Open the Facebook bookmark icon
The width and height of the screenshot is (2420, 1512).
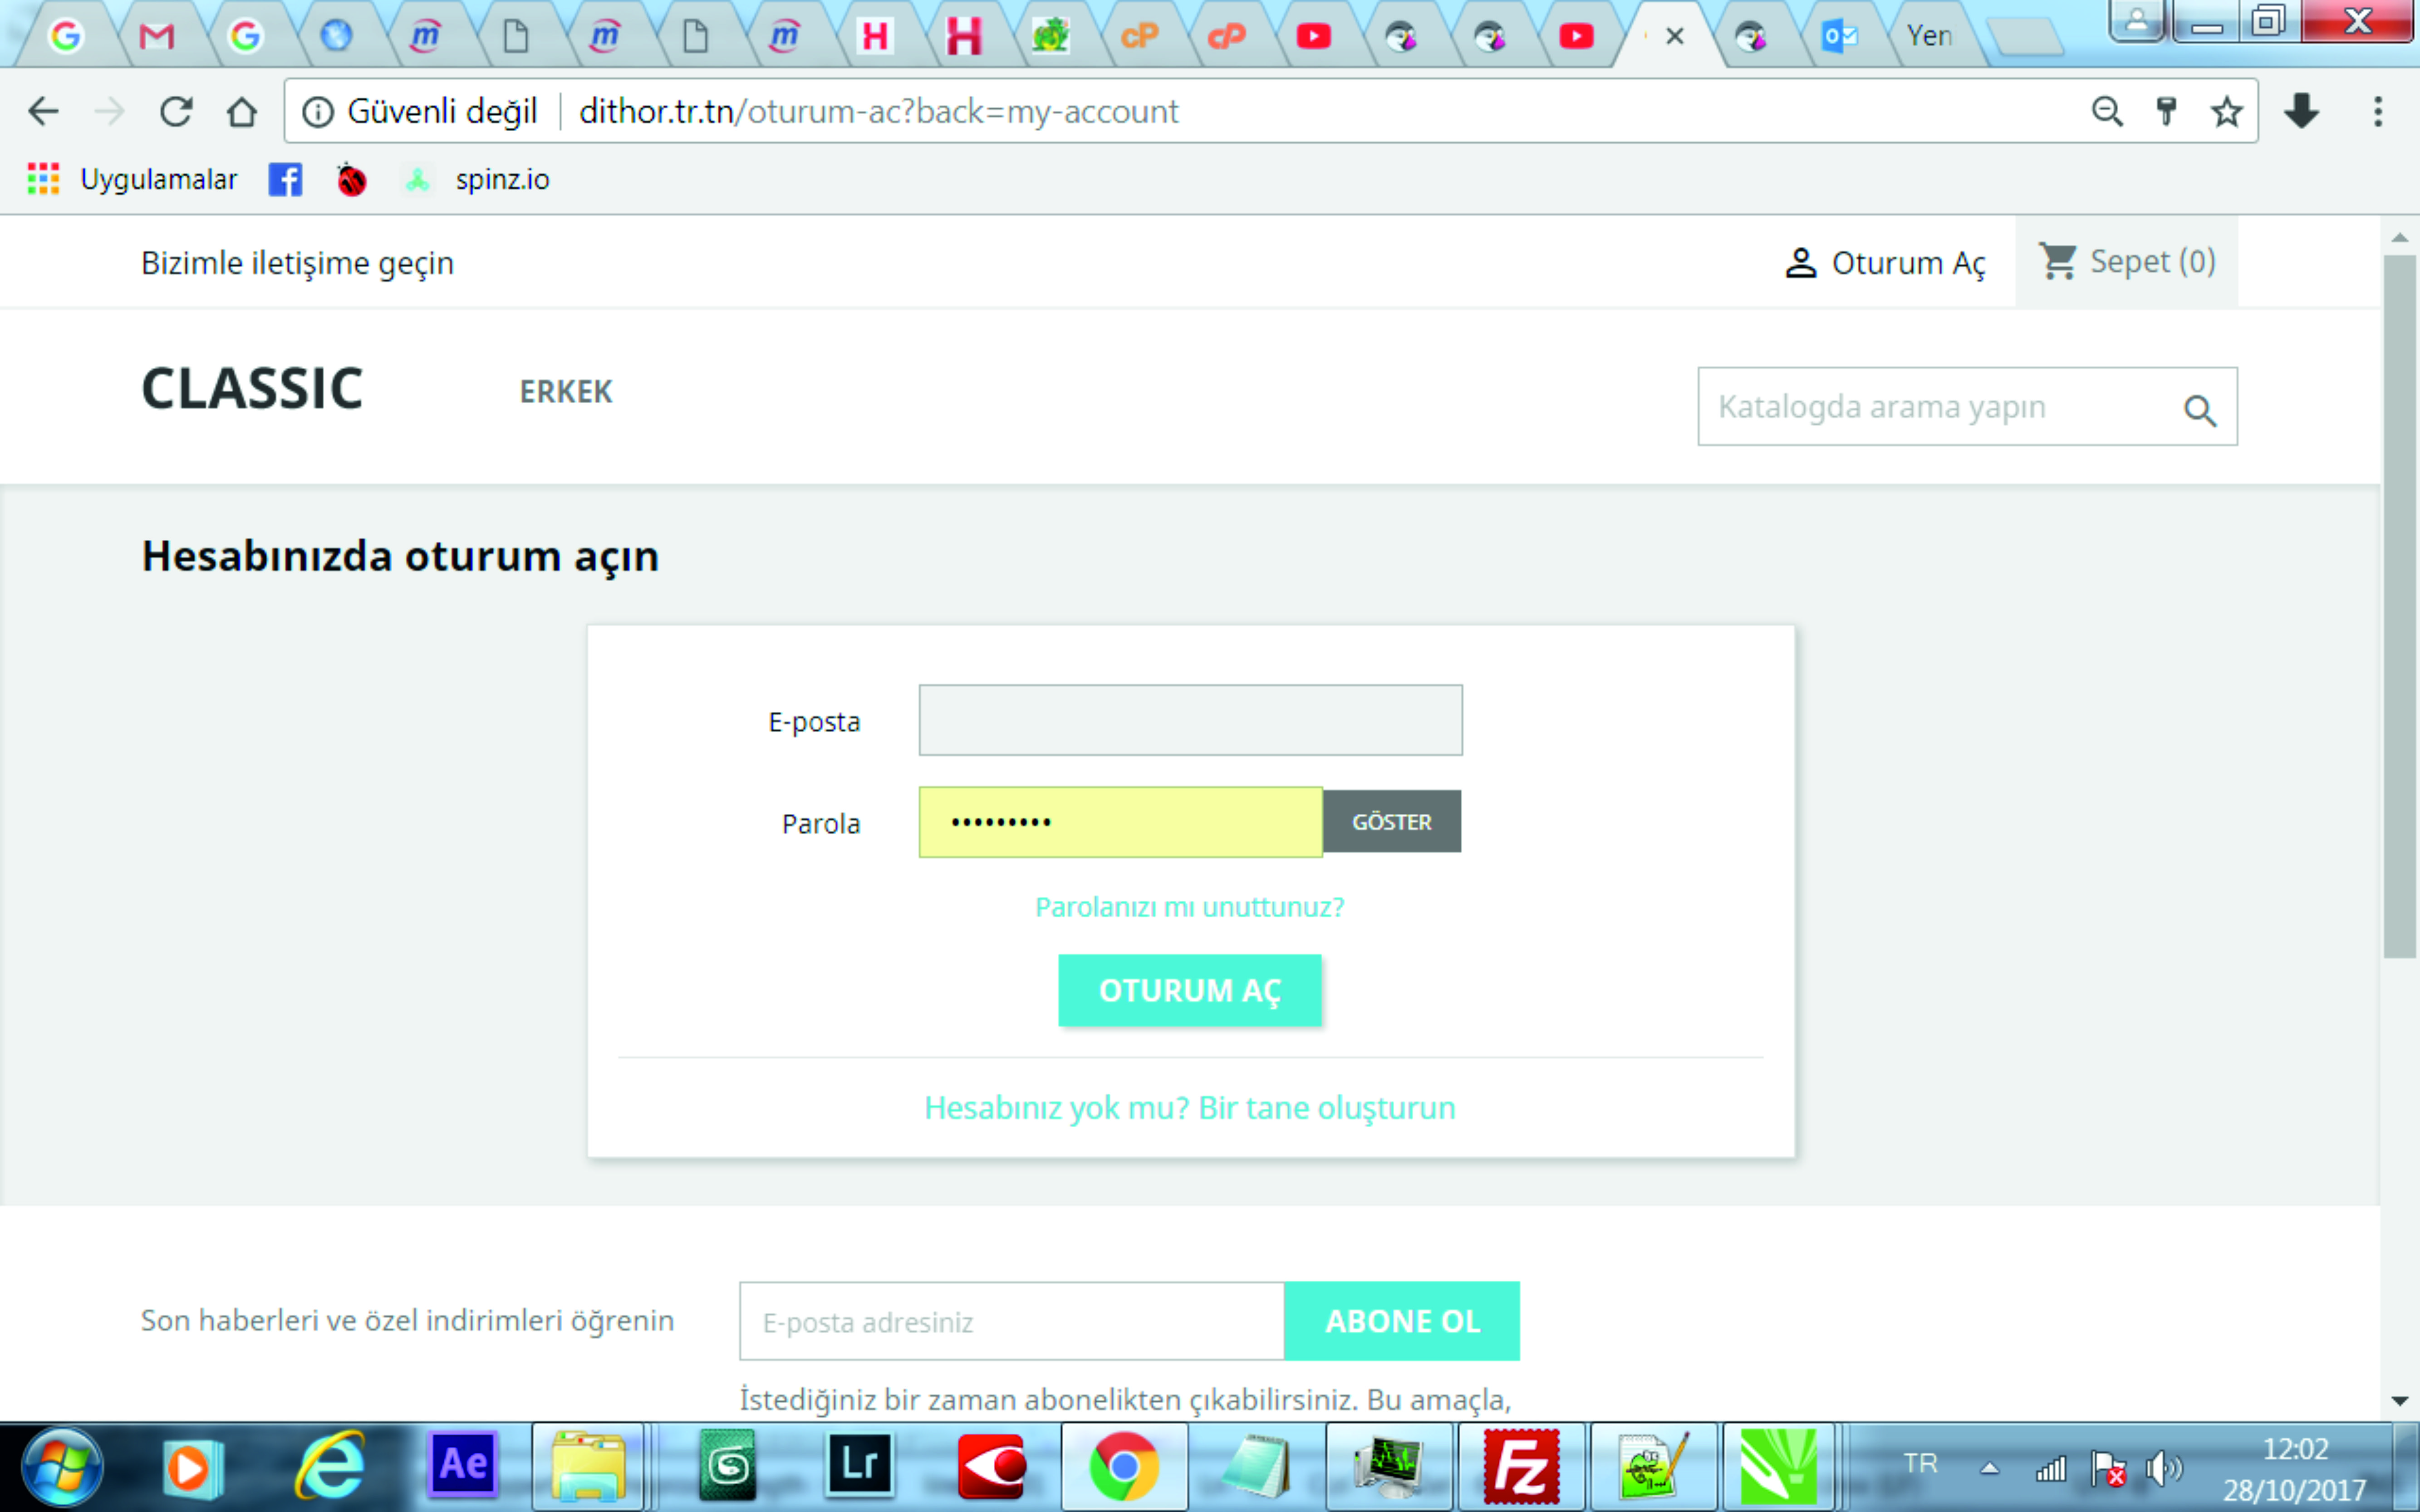point(285,179)
